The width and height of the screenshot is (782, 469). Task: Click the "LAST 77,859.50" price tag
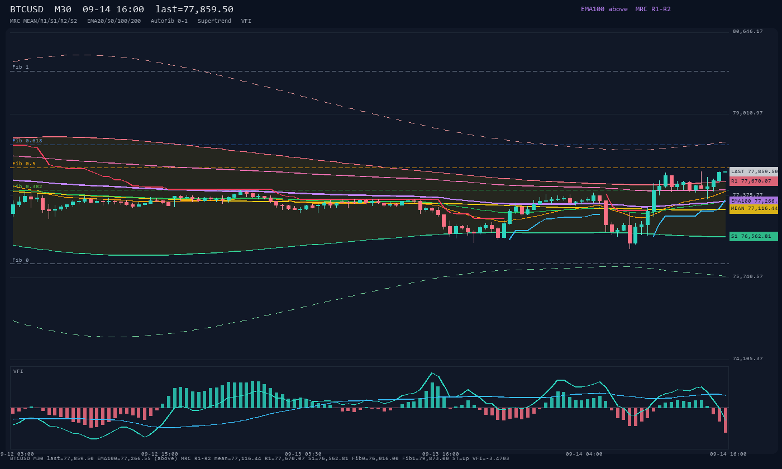tap(754, 171)
